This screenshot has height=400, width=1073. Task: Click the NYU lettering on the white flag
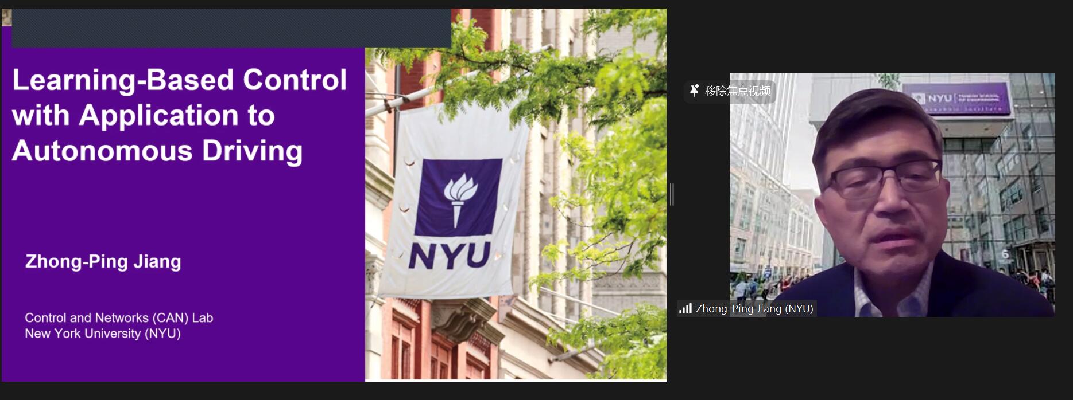pyautogui.click(x=450, y=256)
